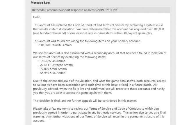Click 'our Terms of Service by exploiting' line

coord(70,57)
